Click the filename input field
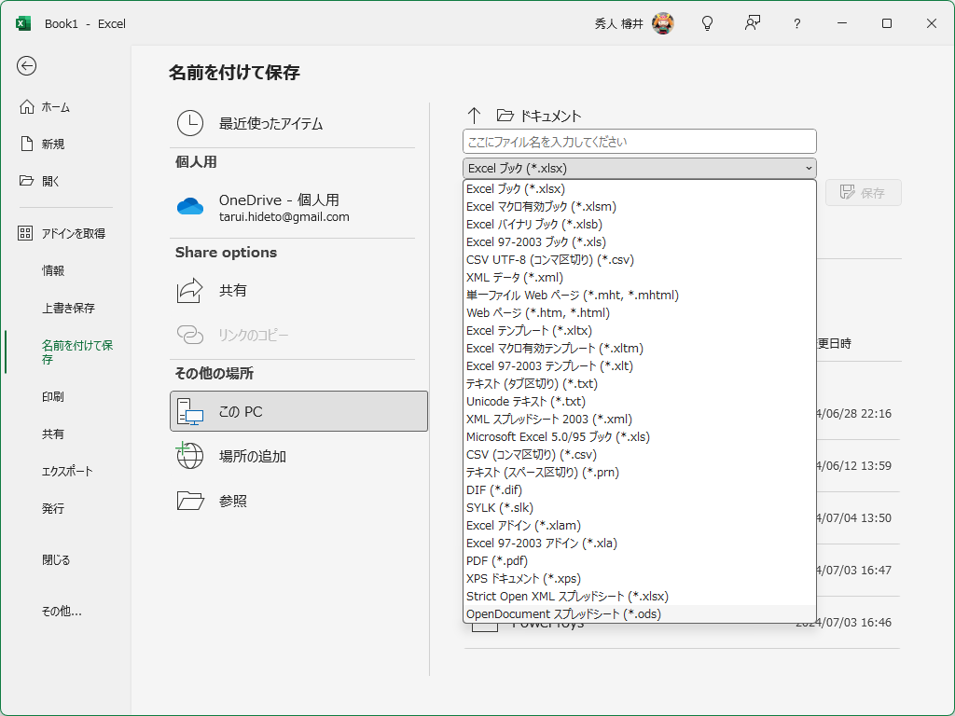 (638, 141)
